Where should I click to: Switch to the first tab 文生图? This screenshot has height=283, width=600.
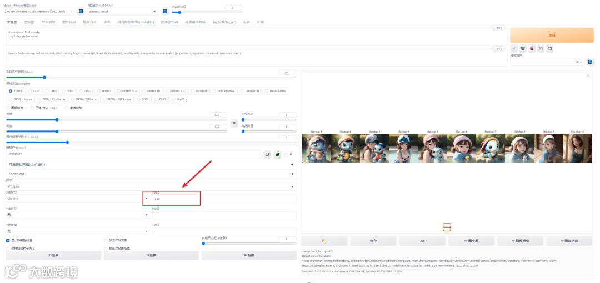pyautogui.click(x=12, y=22)
